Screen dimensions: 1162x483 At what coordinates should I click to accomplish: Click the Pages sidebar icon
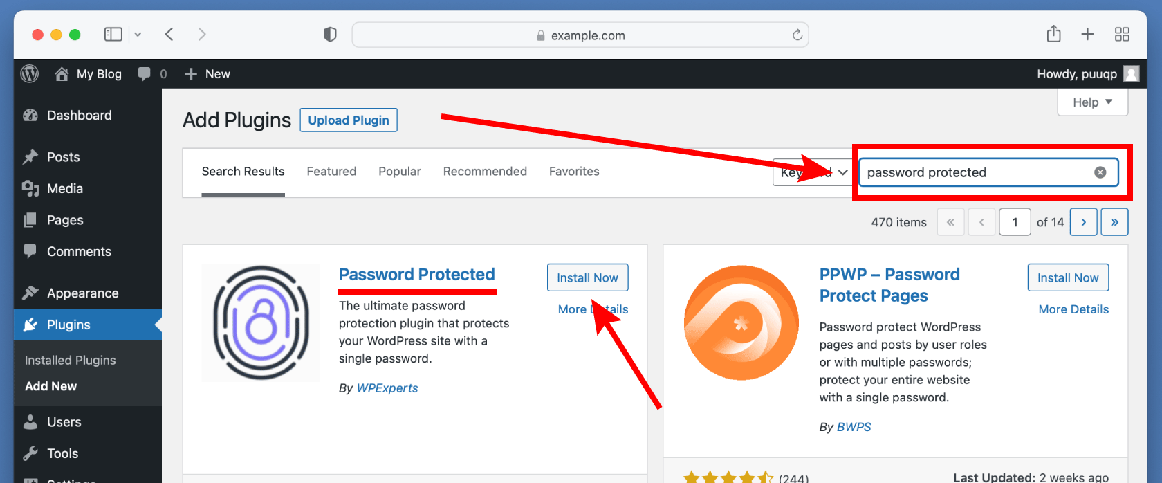pos(30,220)
